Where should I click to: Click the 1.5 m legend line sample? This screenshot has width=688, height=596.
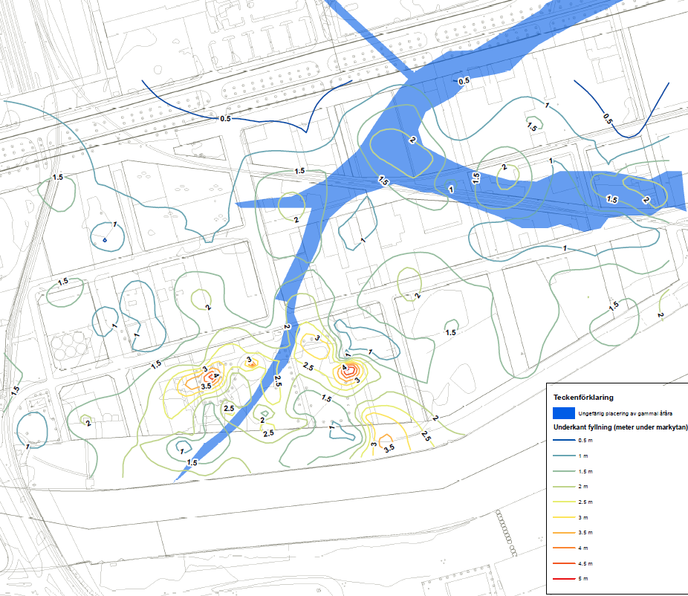pos(564,471)
